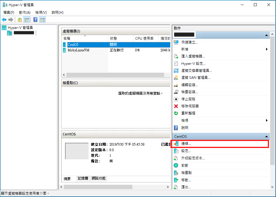Click the 檢查磁碟 action icon
Image resolution: width=276 pixels, height=197 pixels.
(176, 92)
